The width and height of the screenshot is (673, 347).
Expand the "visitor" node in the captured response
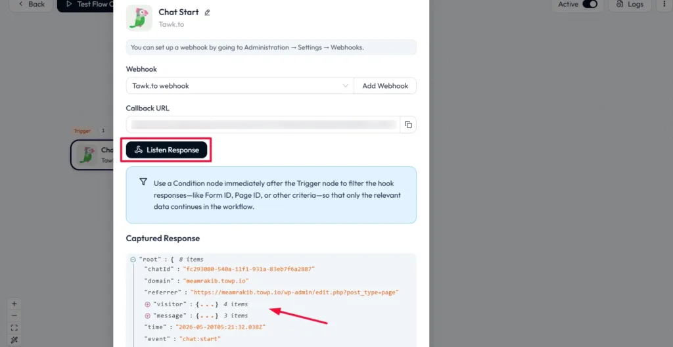pyautogui.click(x=148, y=304)
